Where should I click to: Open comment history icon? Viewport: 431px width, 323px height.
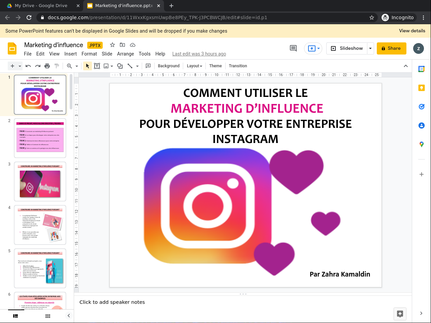point(293,48)
